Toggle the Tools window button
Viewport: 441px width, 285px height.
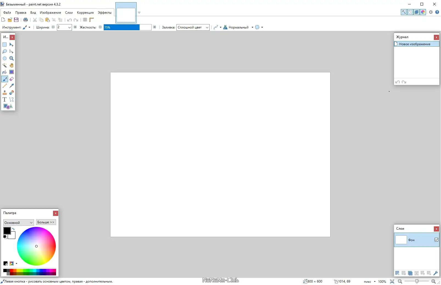(404, 12)
